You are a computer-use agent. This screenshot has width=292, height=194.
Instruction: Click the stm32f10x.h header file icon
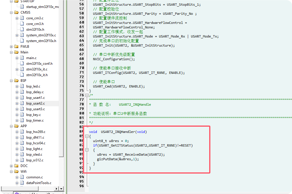(x=22, y=30)
